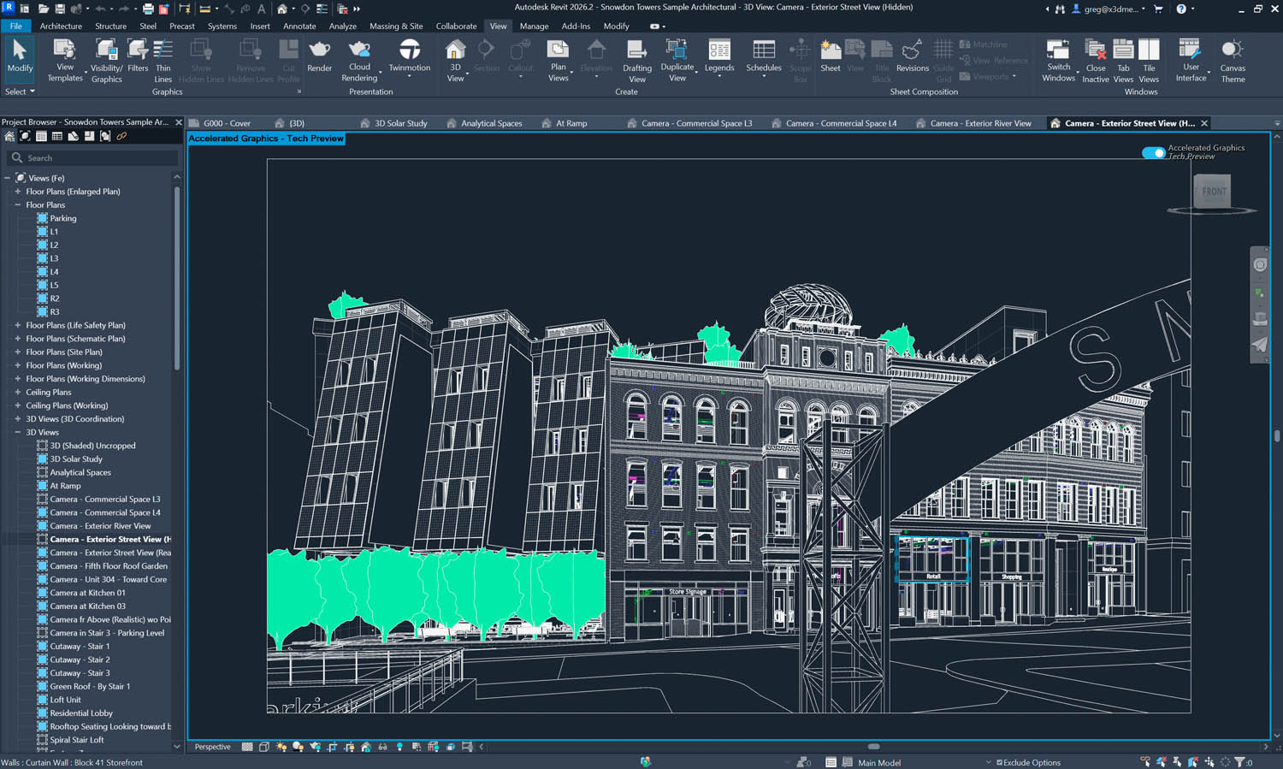Screen dimensions: 1283x769
Task: Collapse the Floor Plans tree node
Action: [x=17, y=205]
